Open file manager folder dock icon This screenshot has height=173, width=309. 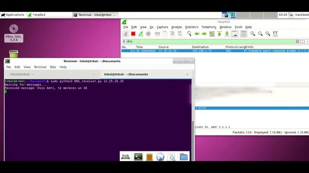pyautogui.click(x=183, y=157)
